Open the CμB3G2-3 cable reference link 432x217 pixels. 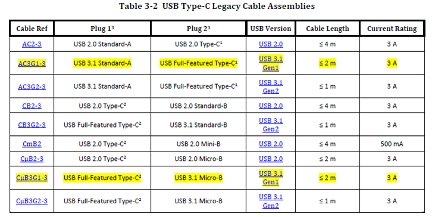32,201
